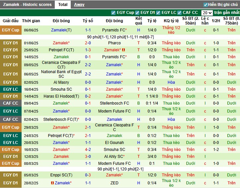Click the Kết quả column header

coord(139,21)
